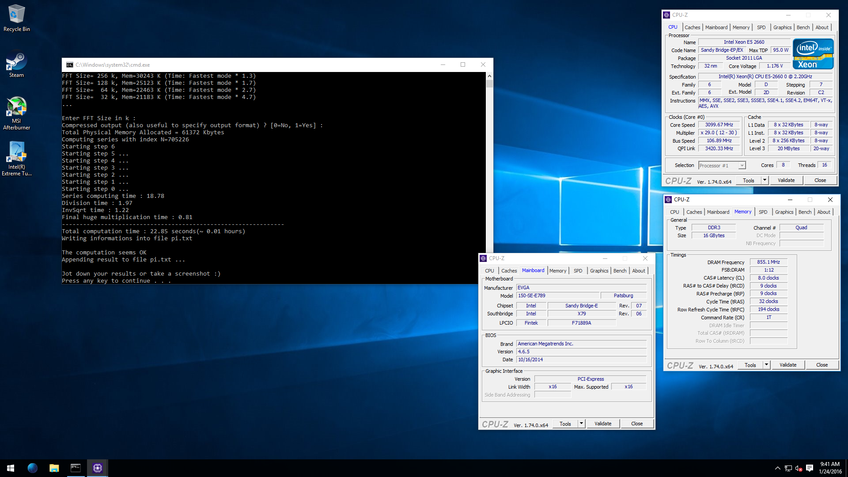Screen dimensions: 848x477
Task: Open About tab in Mainboard window
Action: (638, 271)
